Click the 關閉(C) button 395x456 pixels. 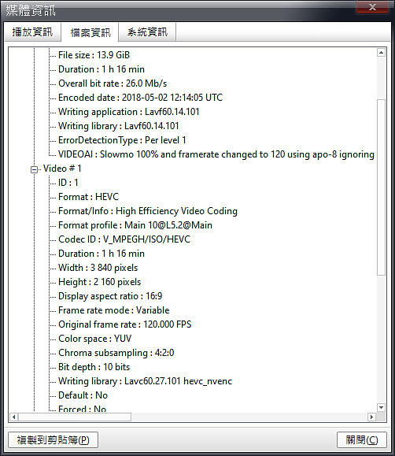[362, 439]
